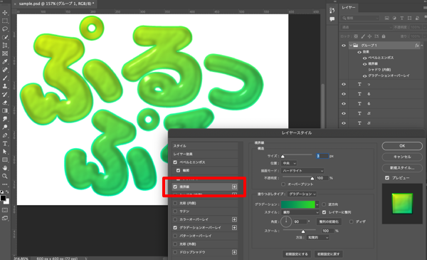This screenshot has height=260, width=427.
Task: Select the Eyedropper tool
Action: 5,61
